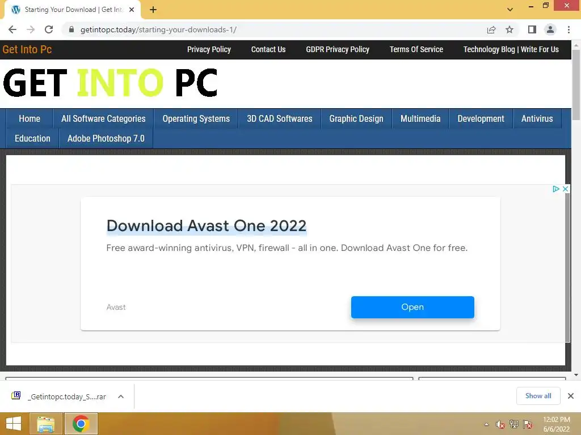Expand the download item options chevron
Image resolution: width=581 pixels, height=435 pixels.
click(121, 396)
